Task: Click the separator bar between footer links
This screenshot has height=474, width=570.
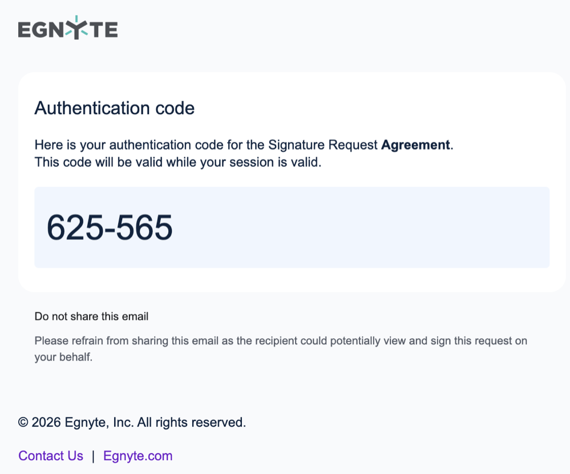Action: tap(93, 456)
